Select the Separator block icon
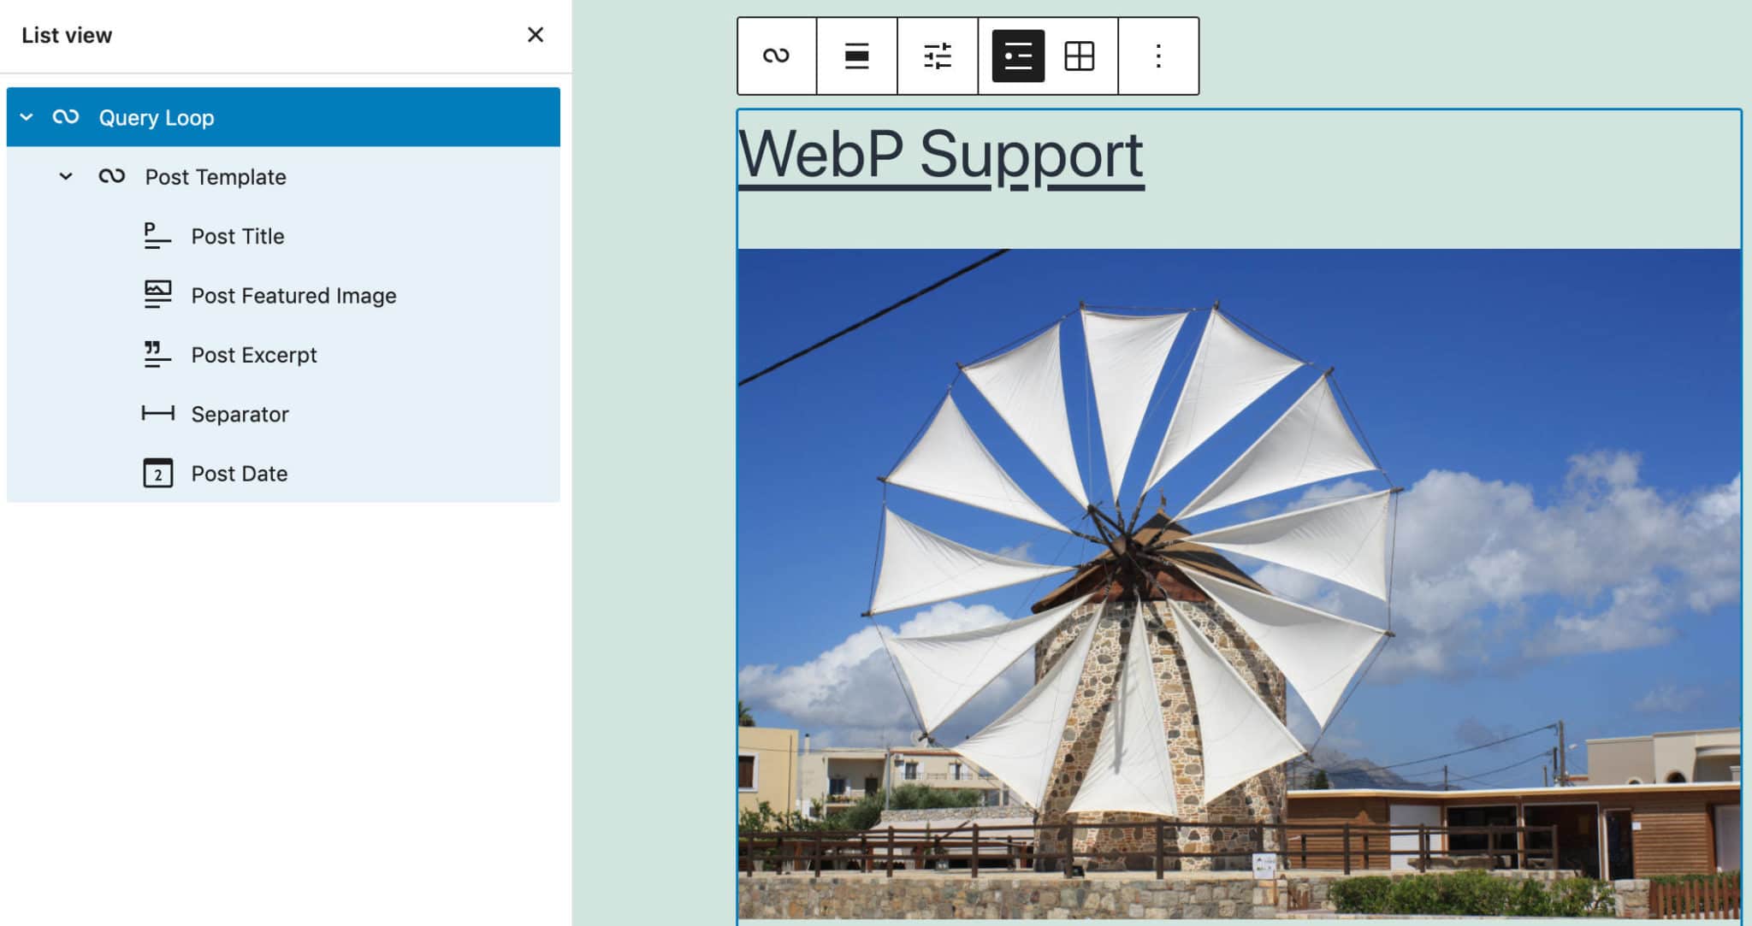 point(157,414)
